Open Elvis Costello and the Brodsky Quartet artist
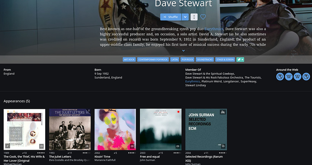312x165 pixels. pos(70,160)
